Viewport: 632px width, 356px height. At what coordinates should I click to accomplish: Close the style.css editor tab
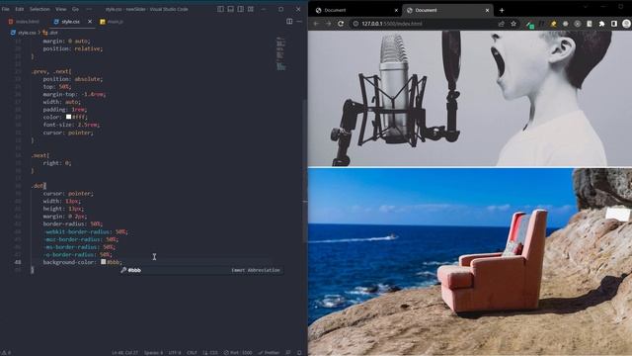pyautogui.click(x=90, y=22)
